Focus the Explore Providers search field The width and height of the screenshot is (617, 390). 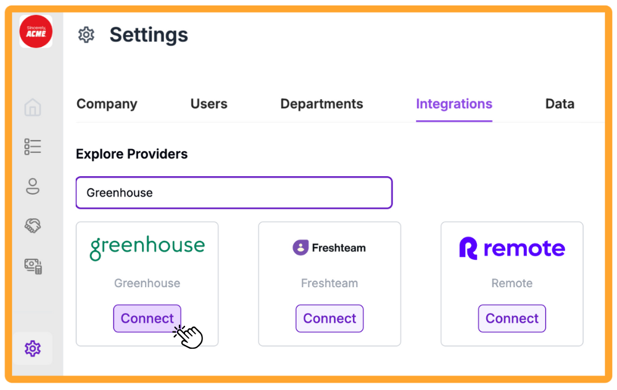click(234, 192)
